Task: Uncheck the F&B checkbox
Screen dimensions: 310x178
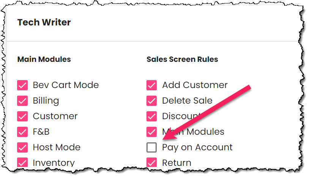Action: tap(23, 132)
